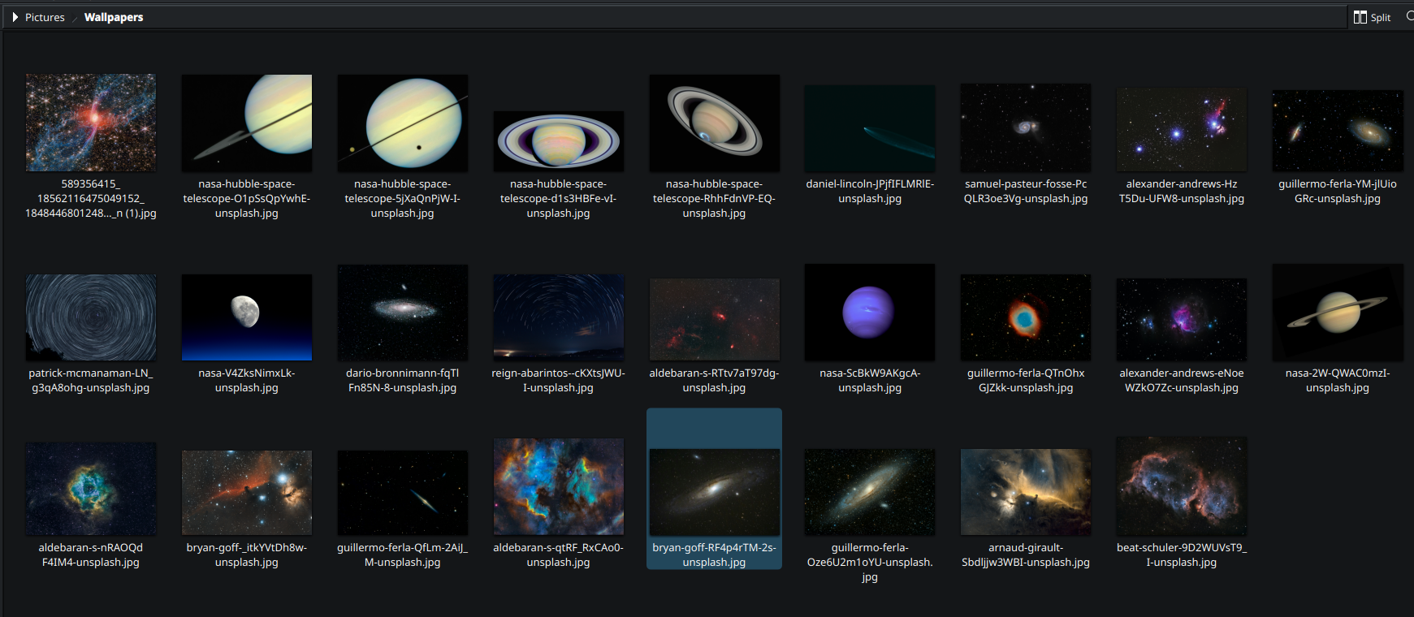Select the samuel-pasteur-fosse galaxy thumbnail
This screenshot has height=617, width=1414.
[1026, 127]
